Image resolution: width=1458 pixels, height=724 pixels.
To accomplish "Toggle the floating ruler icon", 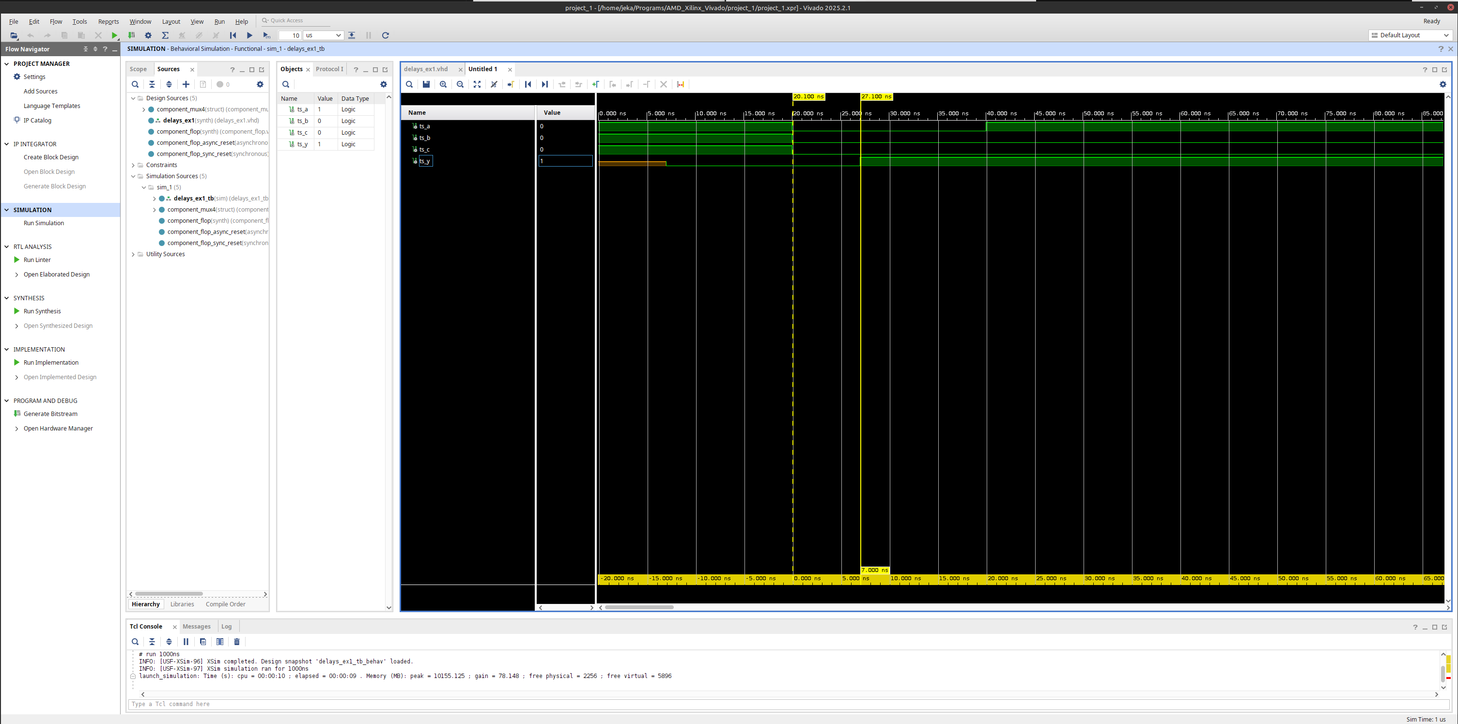I will (x=681, y=84).
